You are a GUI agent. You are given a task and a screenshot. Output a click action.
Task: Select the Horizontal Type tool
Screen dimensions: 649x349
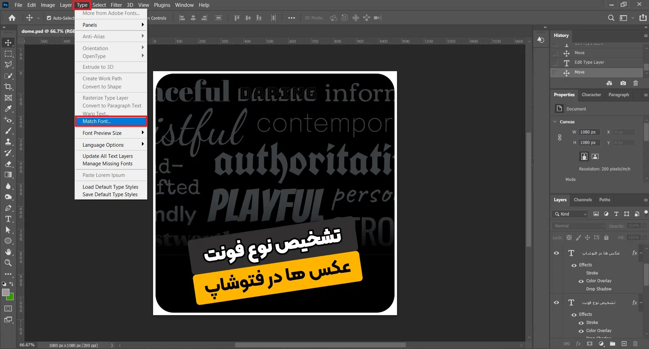click(8, 219)
